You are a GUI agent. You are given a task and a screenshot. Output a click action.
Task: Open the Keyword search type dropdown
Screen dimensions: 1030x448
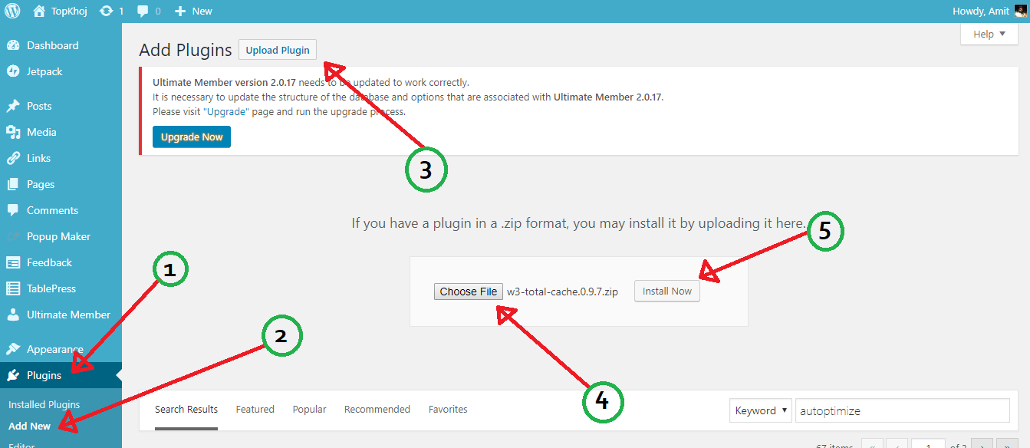(x=760, y=410)
